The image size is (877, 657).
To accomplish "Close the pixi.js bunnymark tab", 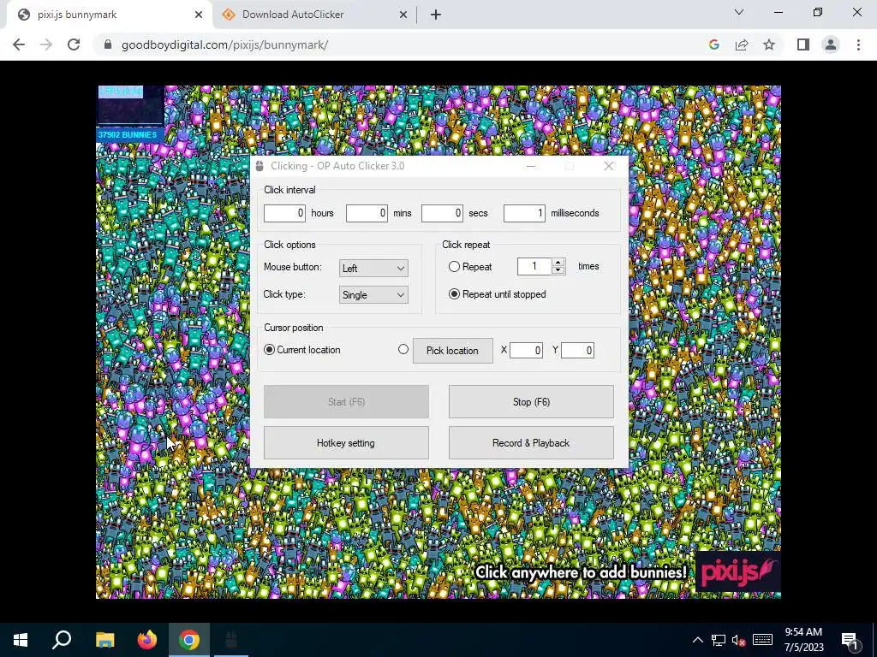I will (199, 15).
